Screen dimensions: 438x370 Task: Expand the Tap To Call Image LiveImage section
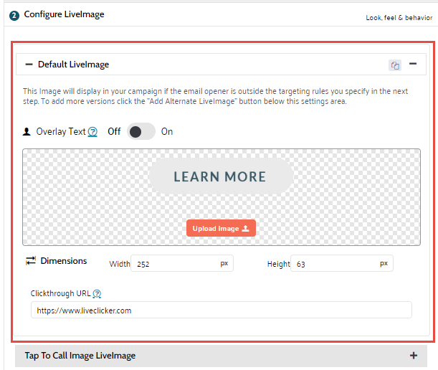[414, 356]
